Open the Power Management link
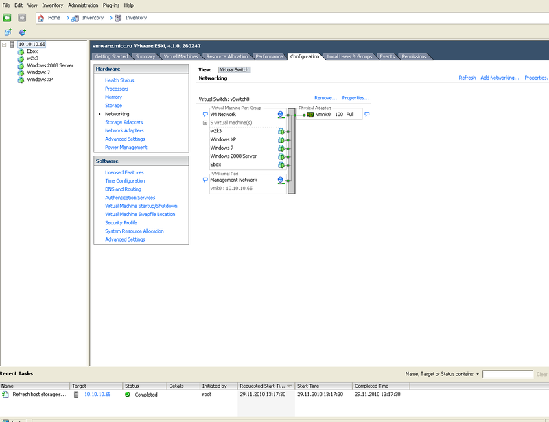Image resolution: width=549 pixels, height=422 pixels. [126, 148]
